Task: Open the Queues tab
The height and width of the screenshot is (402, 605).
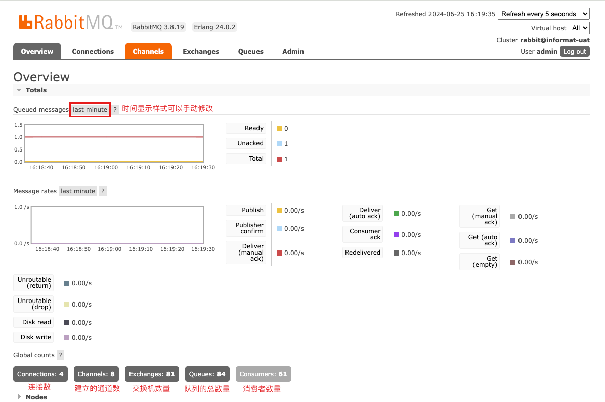Action: (x=251, y=51)
